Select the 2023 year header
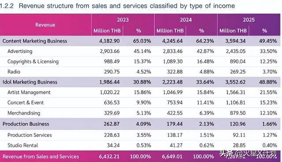282x162 pixels. point(123,19)
